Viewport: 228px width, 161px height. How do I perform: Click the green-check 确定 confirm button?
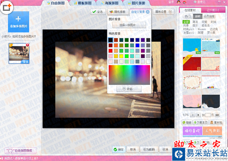coord(119,149)
